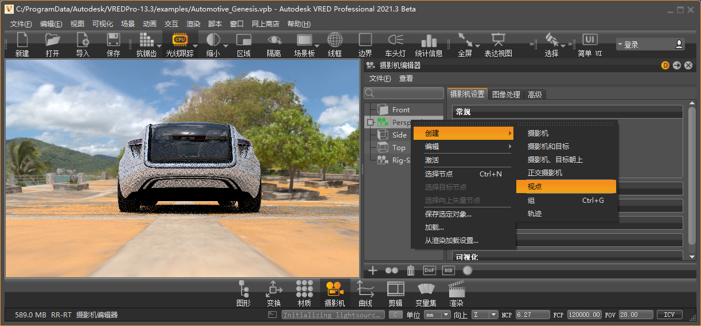The image size is (701, 326).
Task: Open the 图形 scenegraph quick access icon
Action: pyautogui.click(x=244, y=288)
